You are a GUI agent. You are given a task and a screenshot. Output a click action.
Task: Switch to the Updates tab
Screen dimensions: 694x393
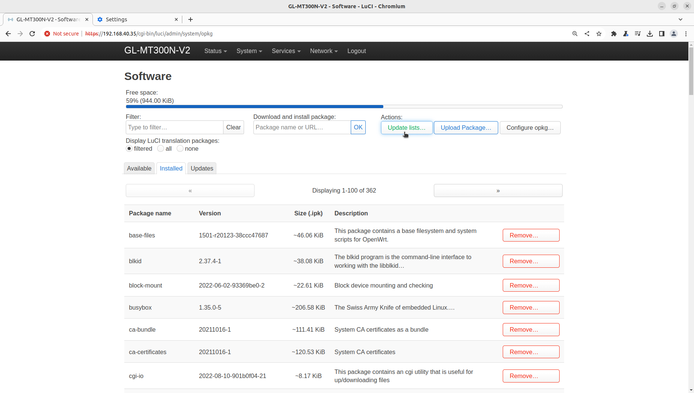click(x=202, y=168)
